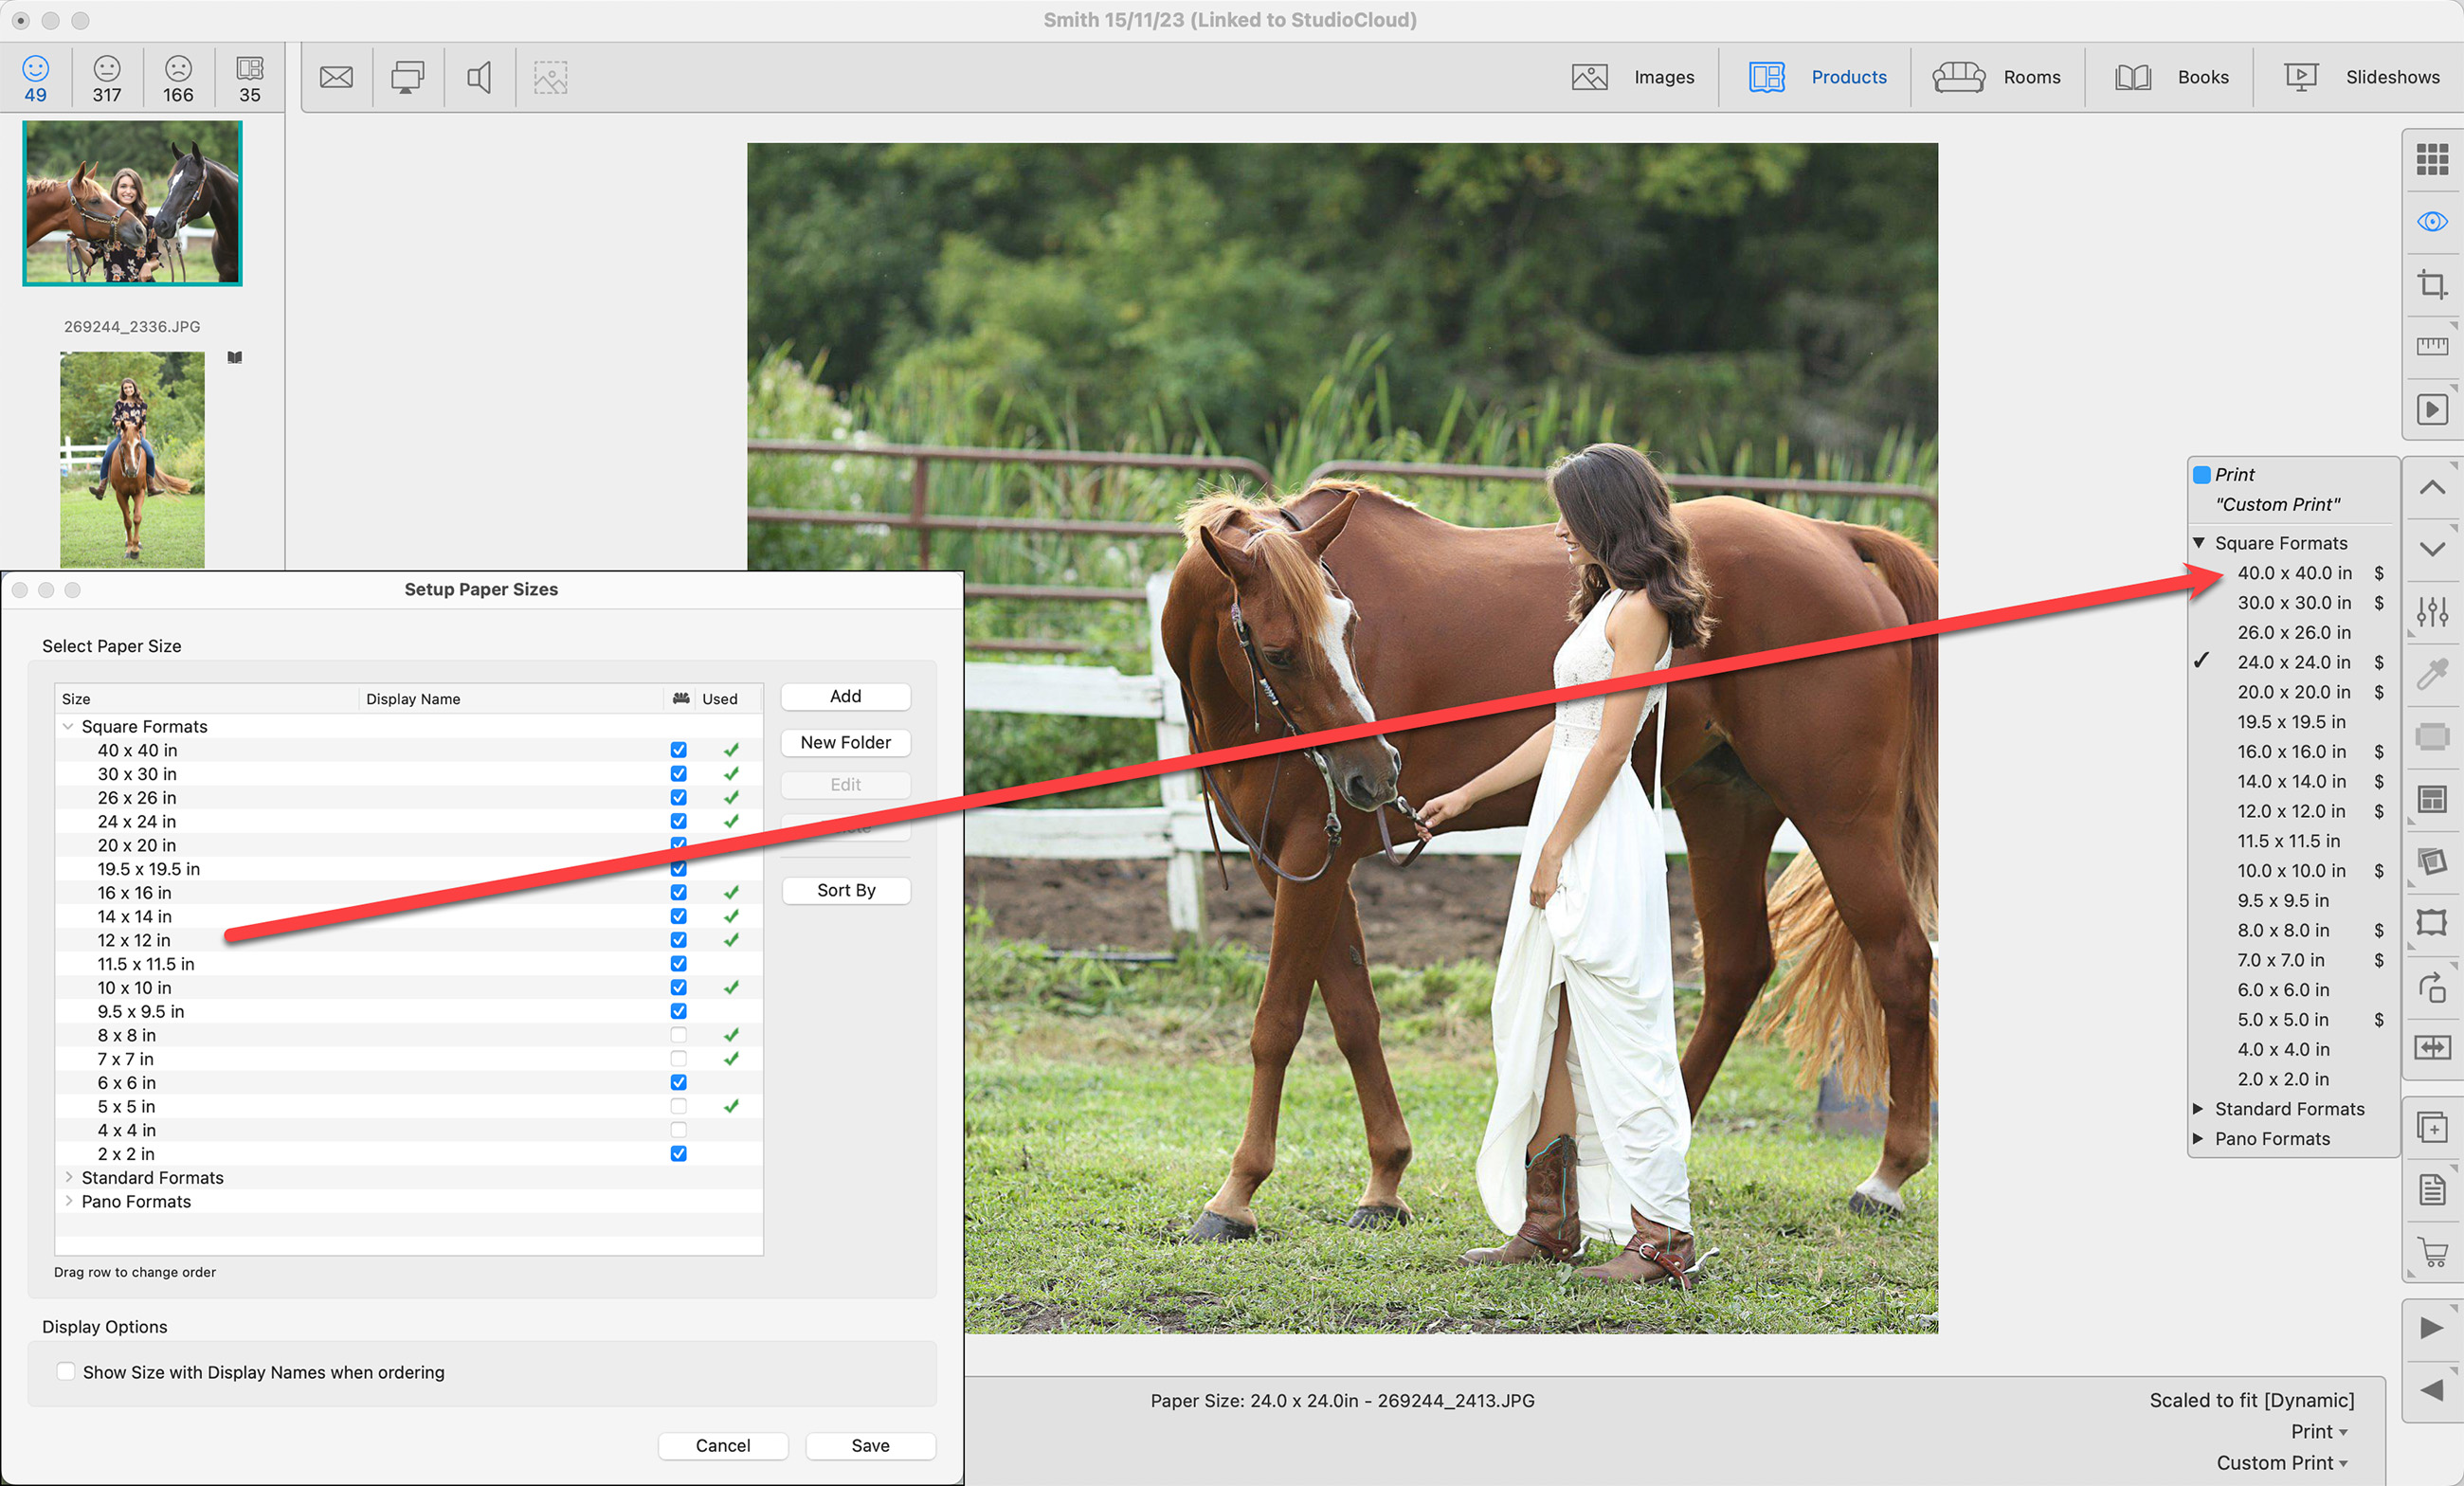Click the ruler measurement icon
The image size is (2464, 1486).
pyautogui.click(x=2431, y=346)
